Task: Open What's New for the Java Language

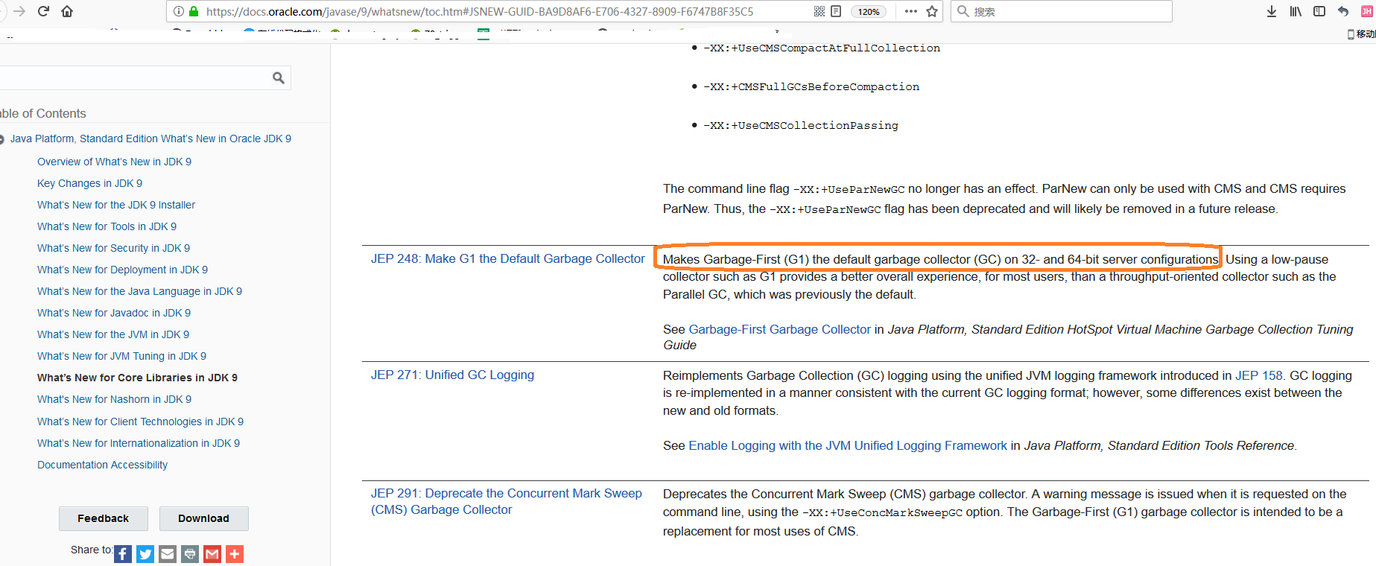Action: pos(139,291)
